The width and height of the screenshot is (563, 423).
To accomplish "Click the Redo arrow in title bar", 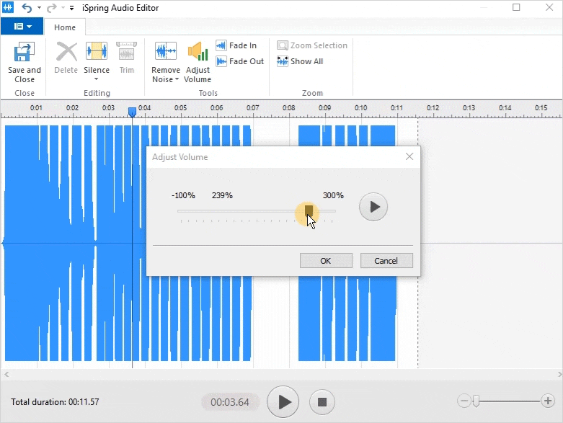I will click(52, 7).
